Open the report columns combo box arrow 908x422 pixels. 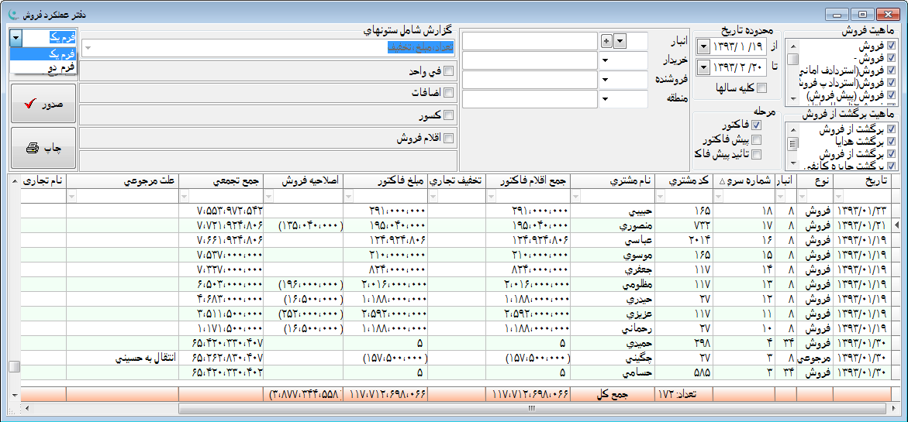click(x=88, y=48)
